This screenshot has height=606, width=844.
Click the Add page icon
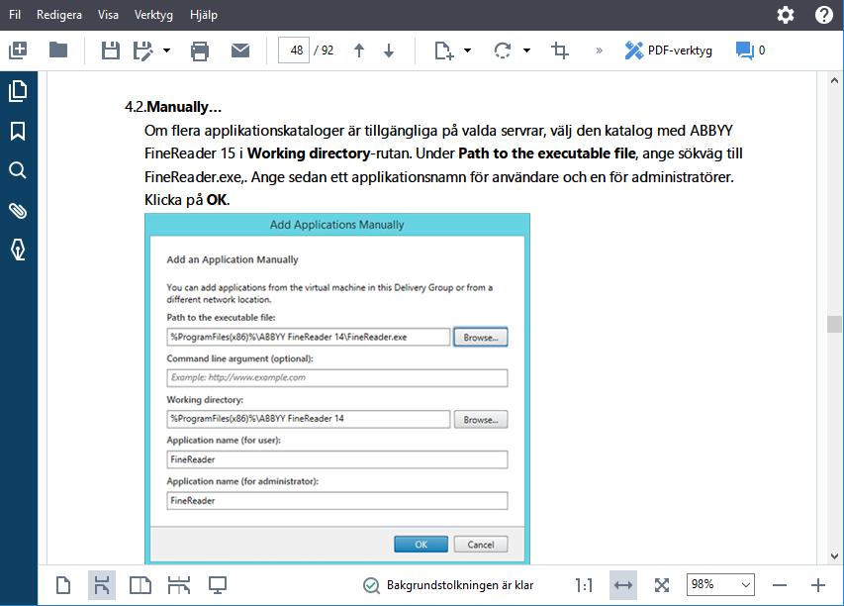click(x=443, y=50)
